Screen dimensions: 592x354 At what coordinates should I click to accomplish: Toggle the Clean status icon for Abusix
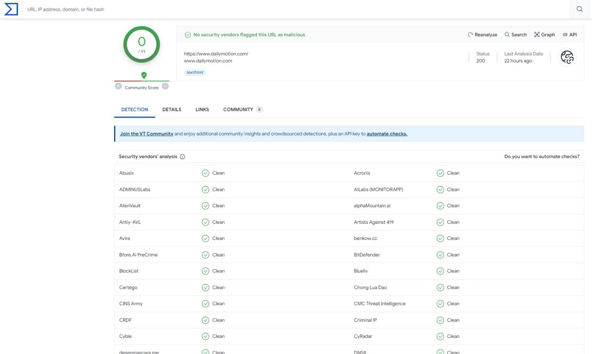[x=205, y=173]
